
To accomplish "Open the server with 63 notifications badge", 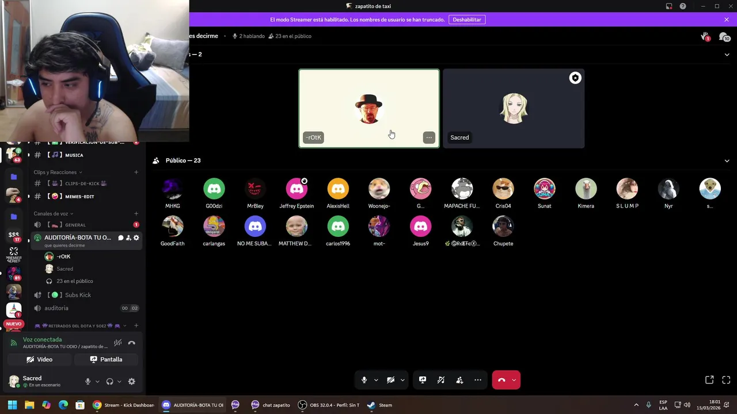I will pos(14,155).
